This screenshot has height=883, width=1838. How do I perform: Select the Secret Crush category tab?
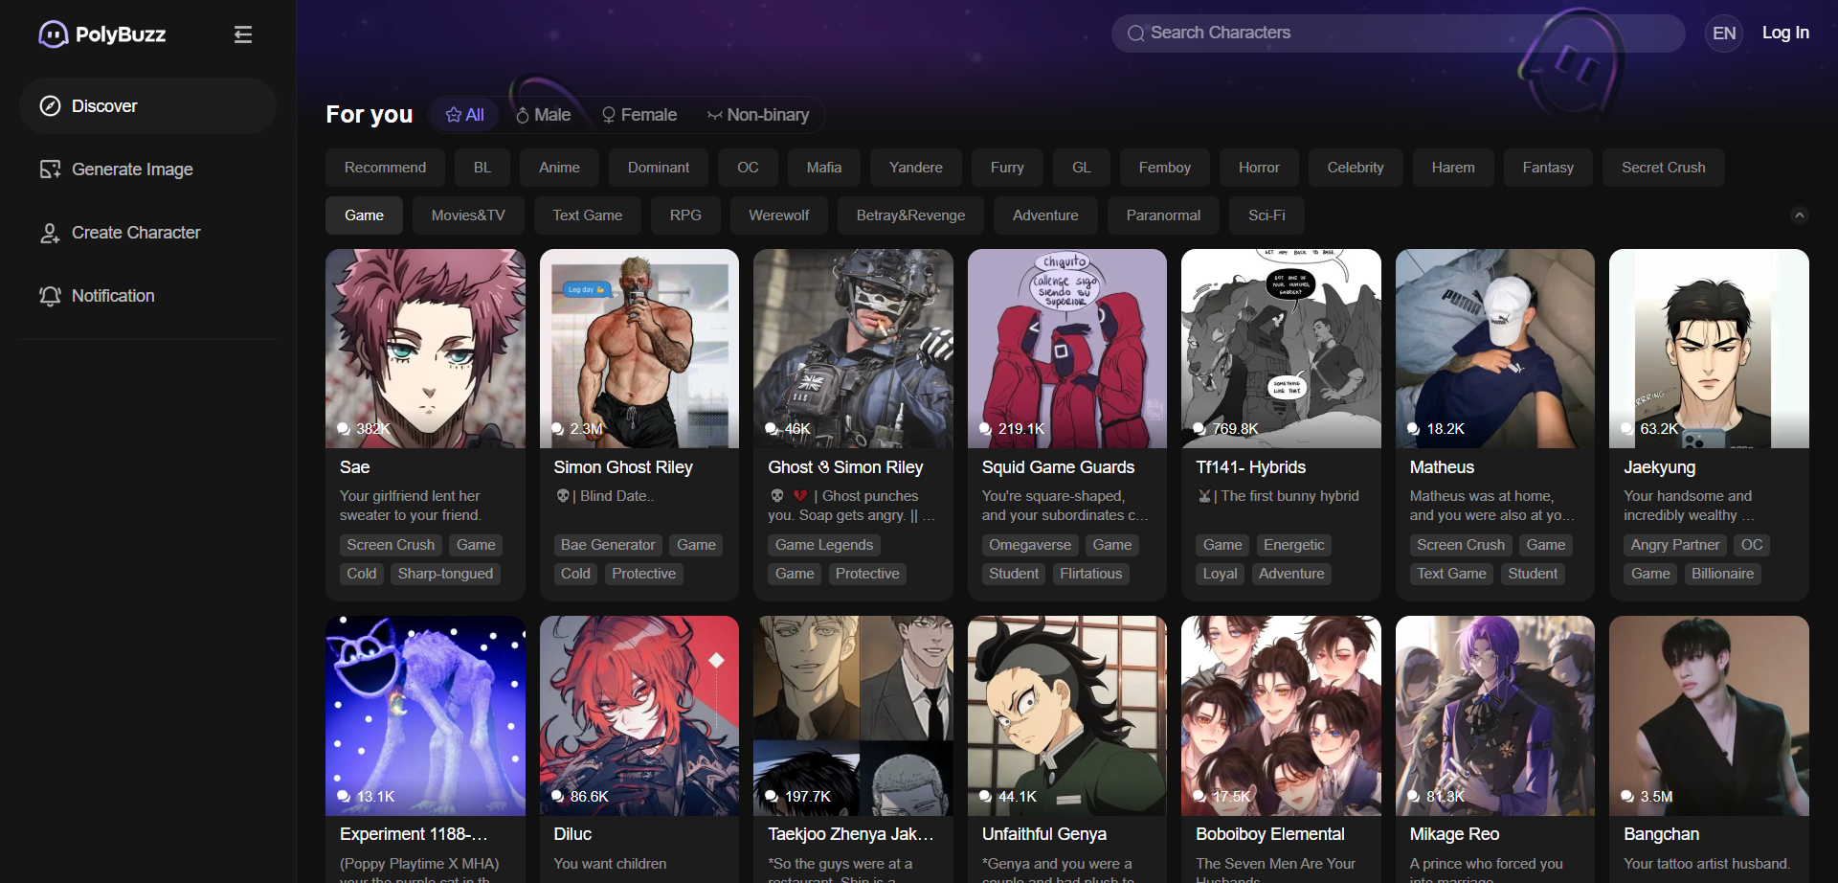tap(1663, 168)
